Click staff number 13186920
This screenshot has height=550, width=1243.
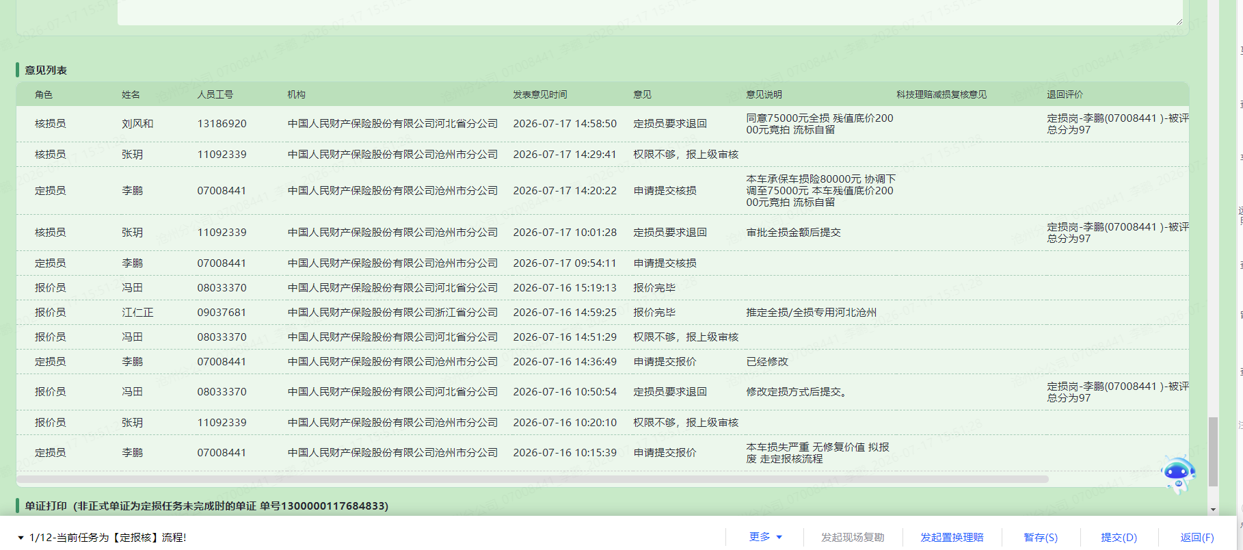(x=222, y=124)
